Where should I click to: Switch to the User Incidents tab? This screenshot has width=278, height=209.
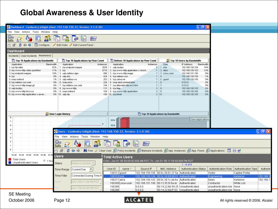point(29,56)
